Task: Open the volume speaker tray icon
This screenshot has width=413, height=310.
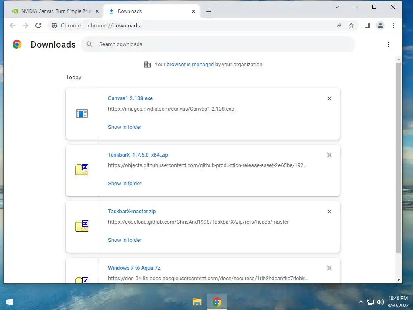Action: coord(380,302)
